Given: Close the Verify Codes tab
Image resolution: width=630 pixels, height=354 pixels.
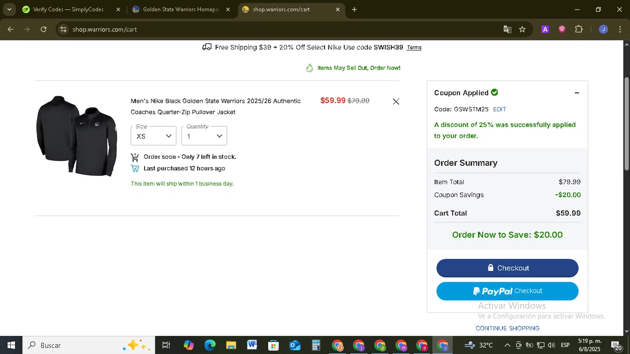Looking at the screenshot, I should click(118, 9).
